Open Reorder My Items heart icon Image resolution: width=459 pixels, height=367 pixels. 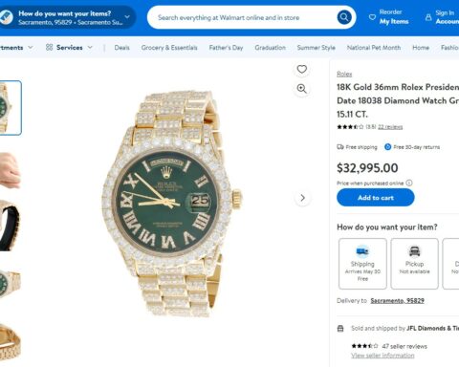point(372,17)
